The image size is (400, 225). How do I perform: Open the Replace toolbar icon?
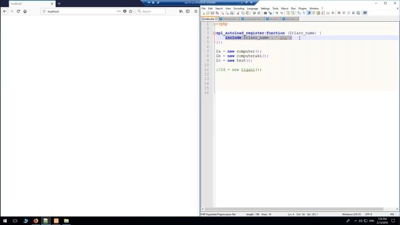click(270, 12)
